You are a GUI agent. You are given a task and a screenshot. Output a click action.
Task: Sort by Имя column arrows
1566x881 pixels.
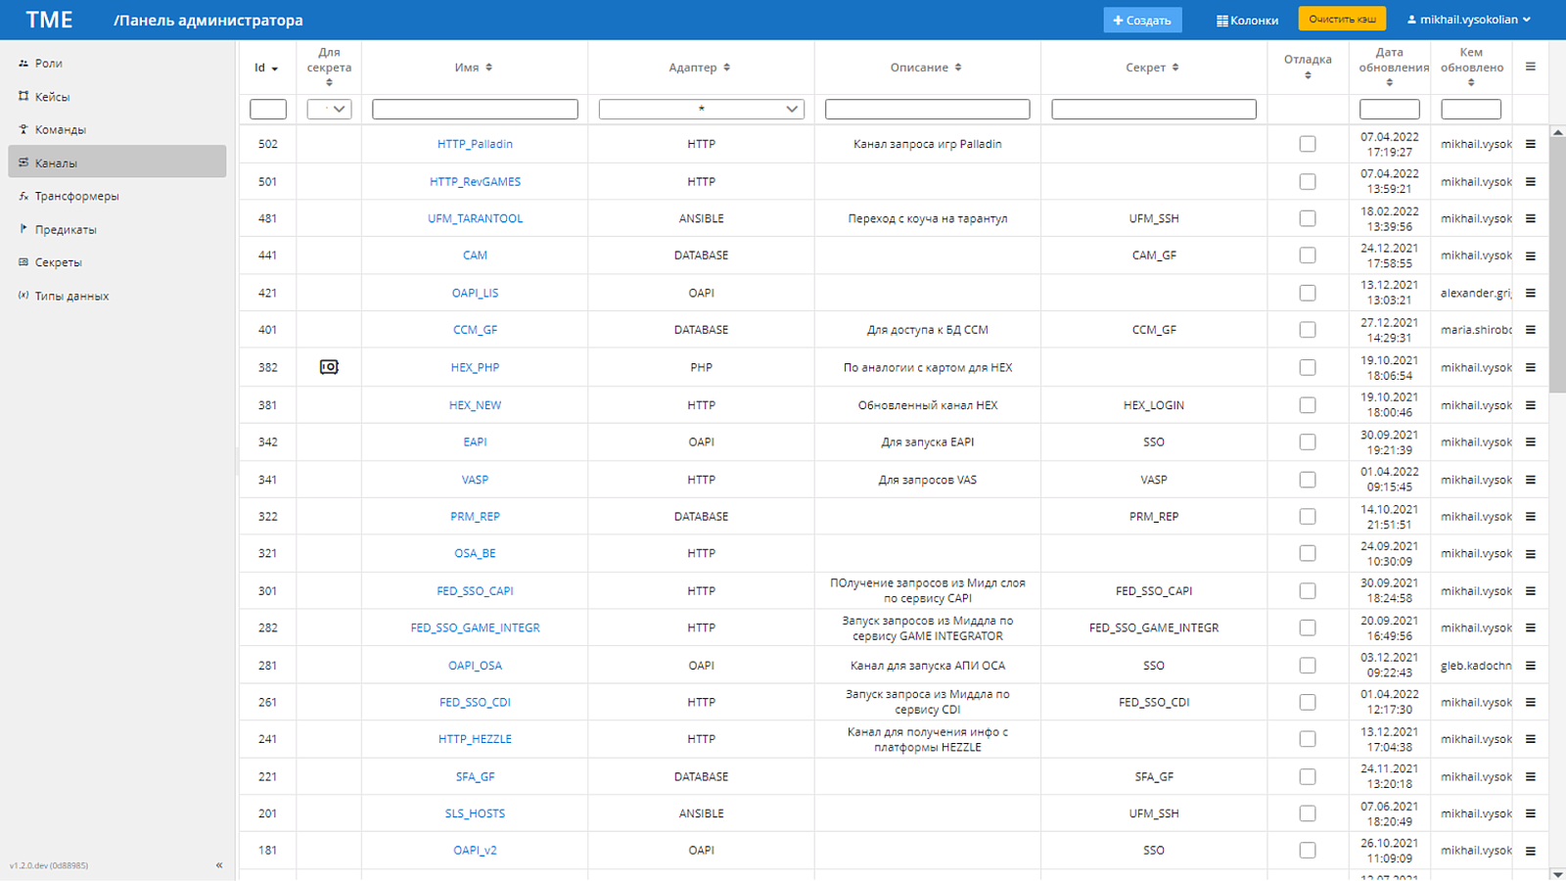click(x=489, y=68)
